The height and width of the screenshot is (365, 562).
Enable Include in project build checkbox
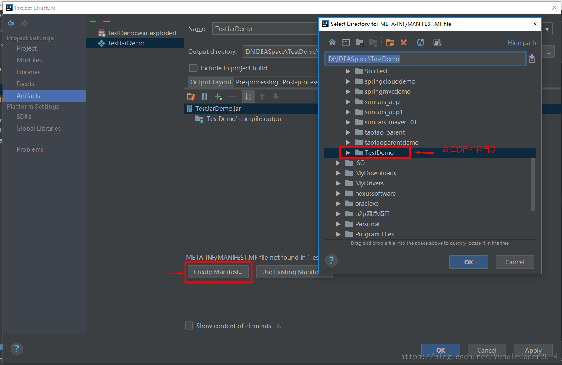[193, 68]
